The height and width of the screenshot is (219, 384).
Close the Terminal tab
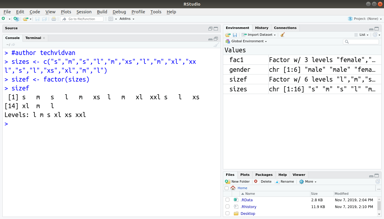click(x=44, y=38)
